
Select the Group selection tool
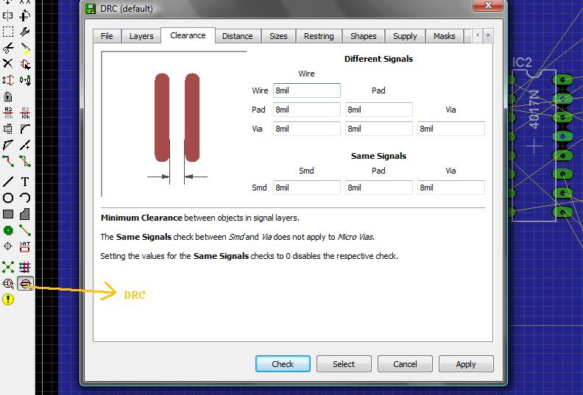coord(8,32)
